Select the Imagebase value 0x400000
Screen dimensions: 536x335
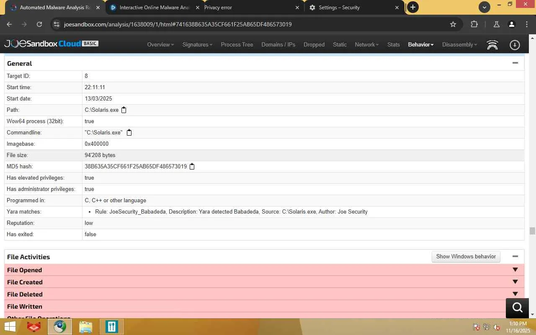(x=97, y=144)
